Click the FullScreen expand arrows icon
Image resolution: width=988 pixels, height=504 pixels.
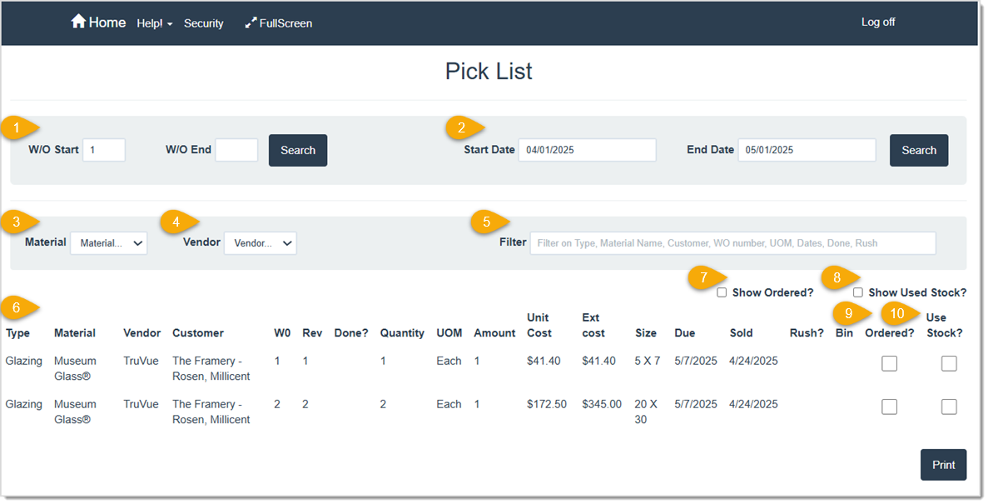coord(250,22)
